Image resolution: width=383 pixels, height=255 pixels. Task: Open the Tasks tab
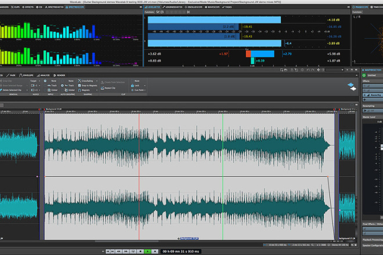point(227,7)
